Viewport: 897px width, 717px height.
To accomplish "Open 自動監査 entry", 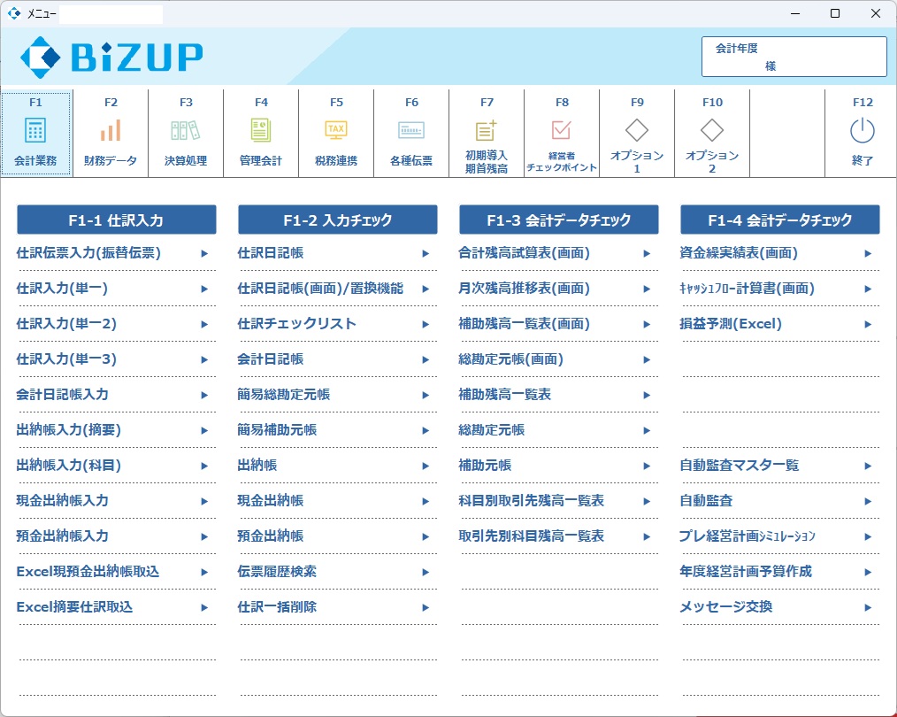I will (706, 501).
